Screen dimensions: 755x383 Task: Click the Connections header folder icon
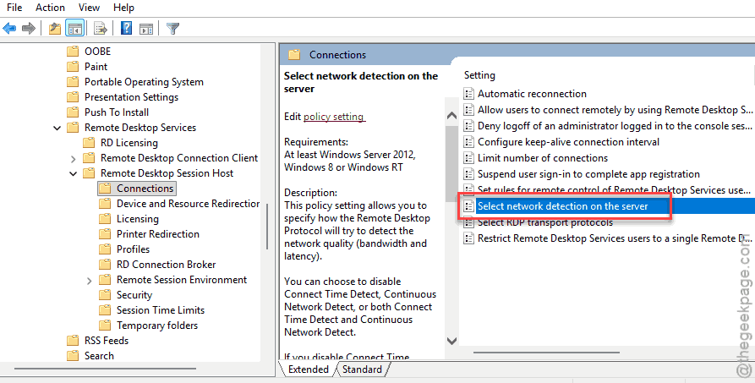coord(294,54)
